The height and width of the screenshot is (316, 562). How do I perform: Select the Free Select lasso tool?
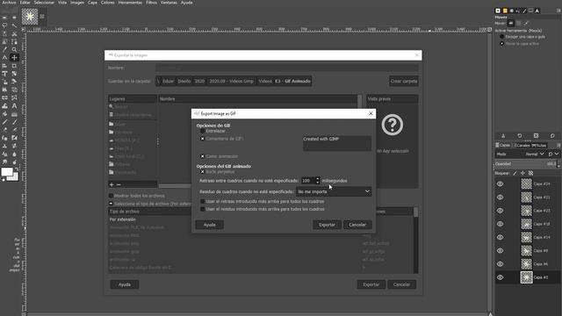(x=4, y=25)
